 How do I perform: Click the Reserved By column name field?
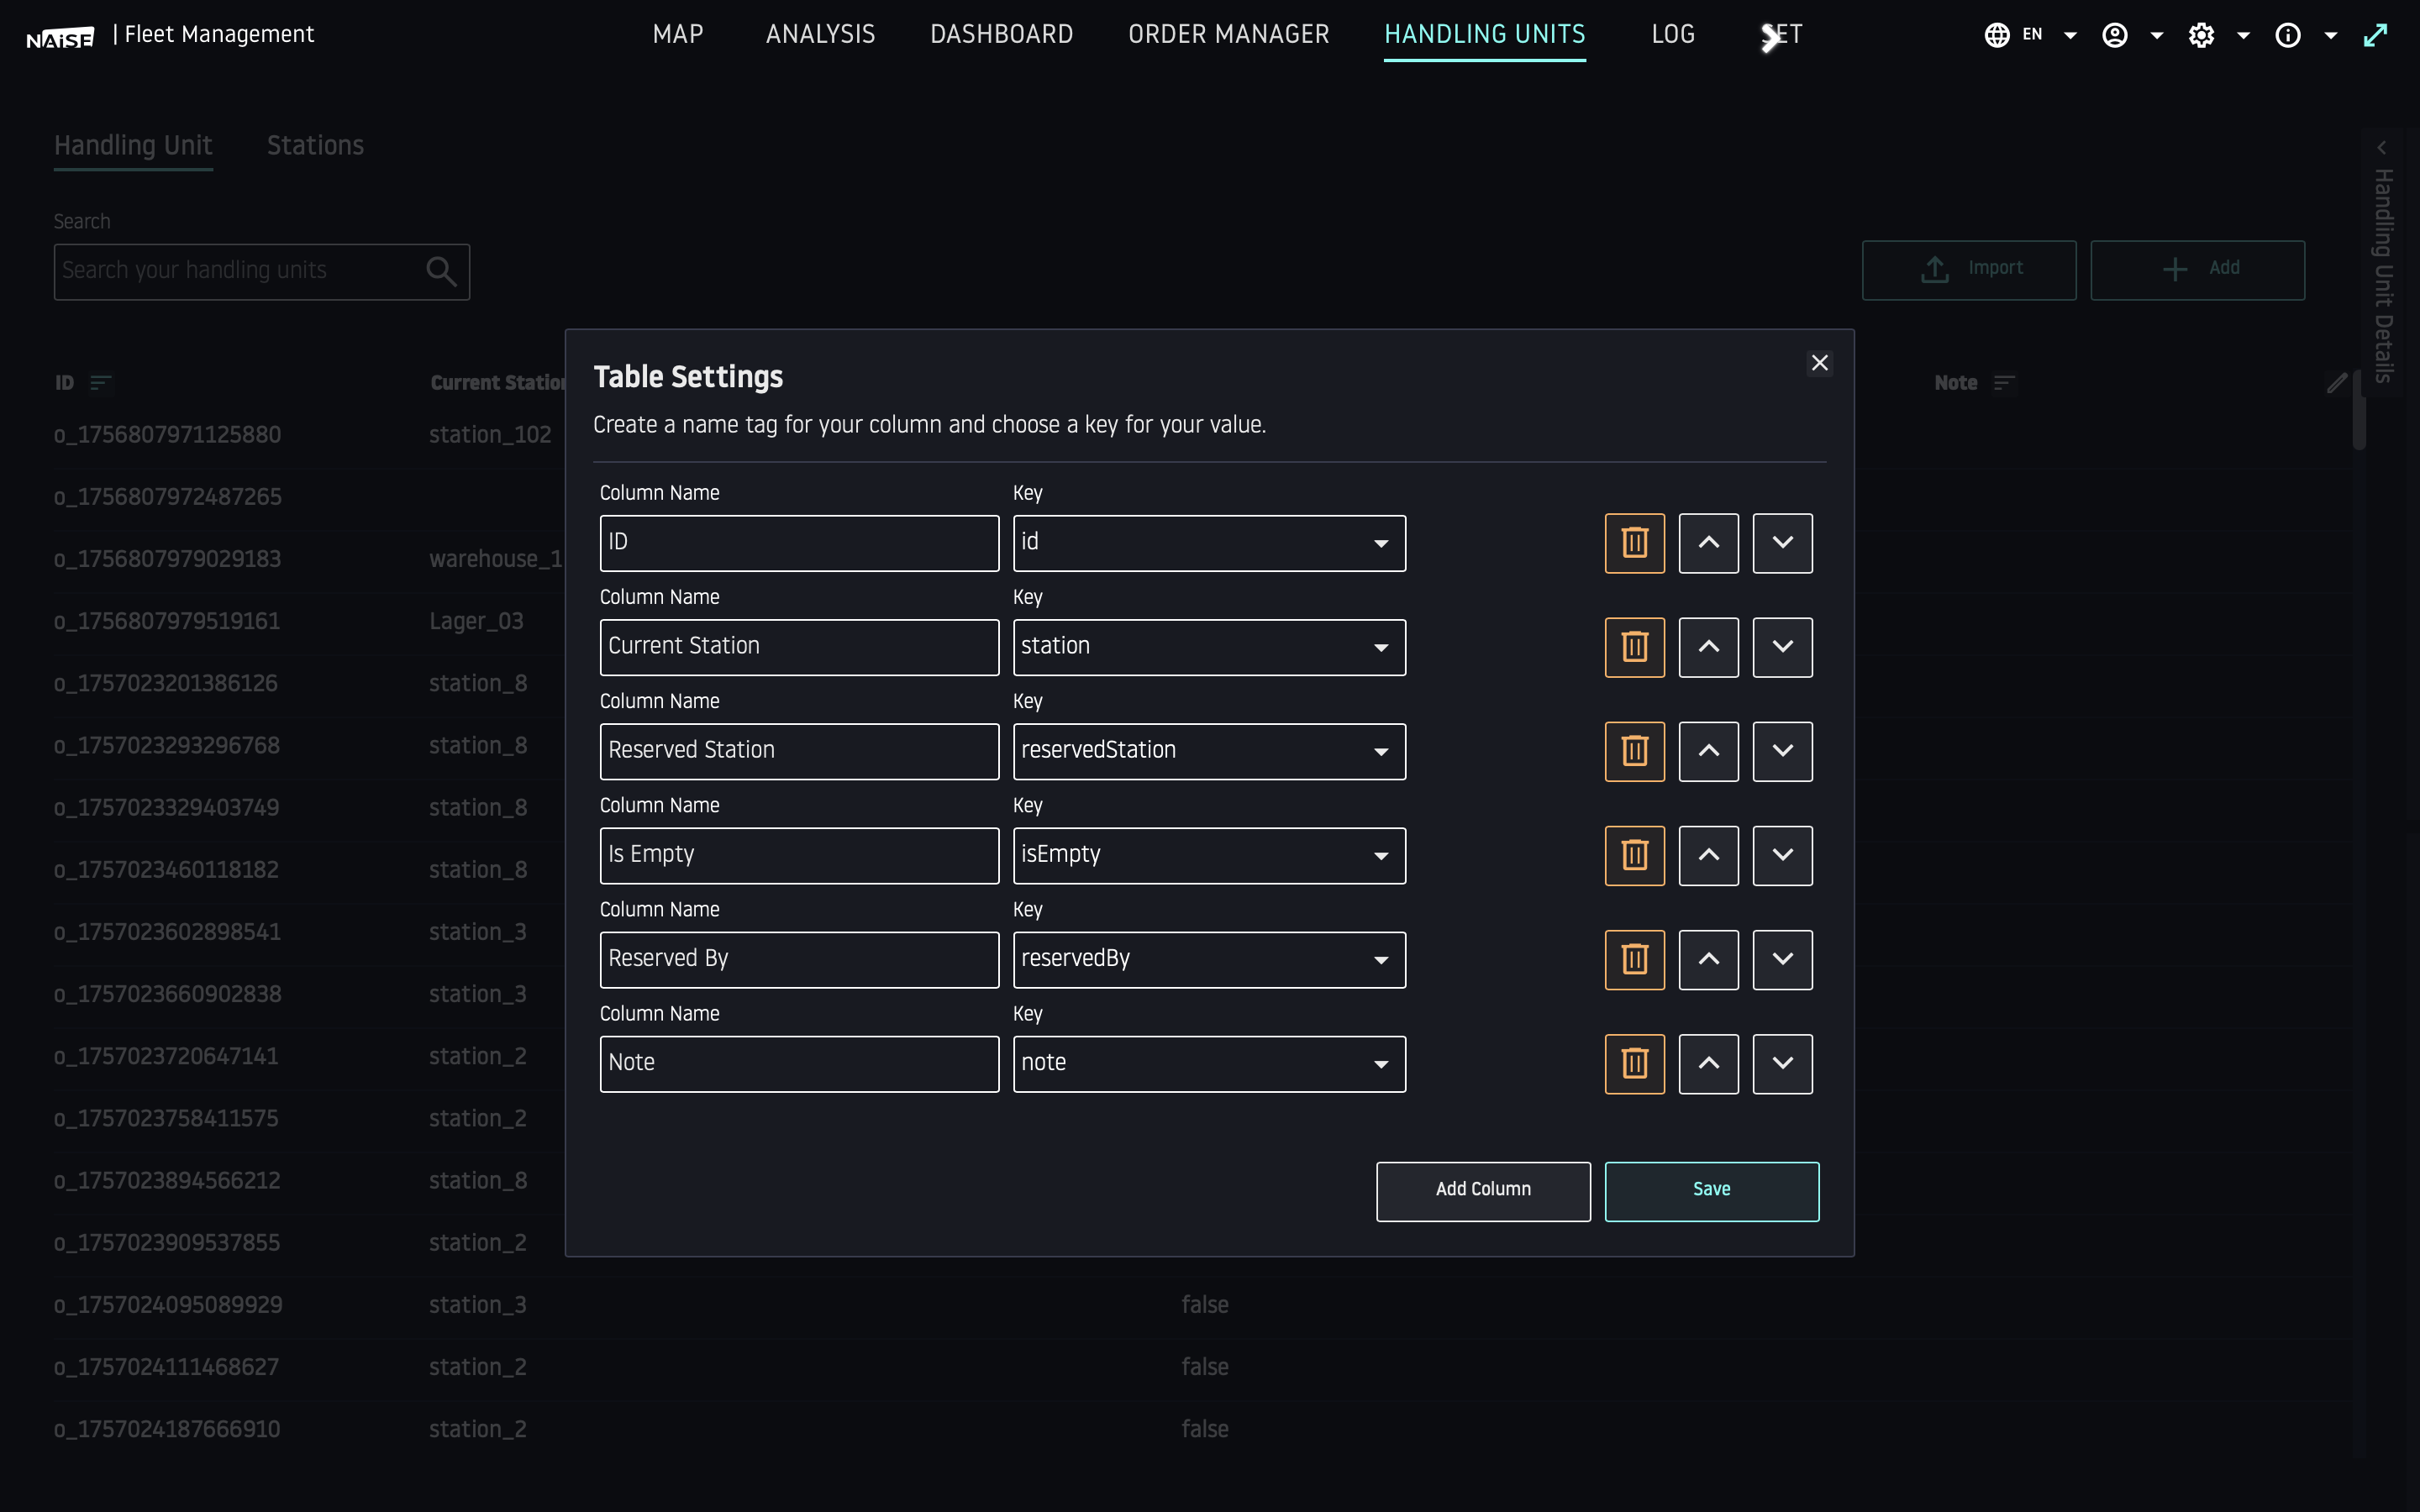[x=798, y=959]
